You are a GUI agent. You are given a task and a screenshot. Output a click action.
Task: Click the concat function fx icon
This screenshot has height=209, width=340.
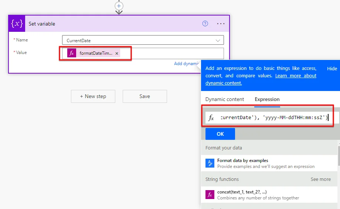[x=210, y=195]
